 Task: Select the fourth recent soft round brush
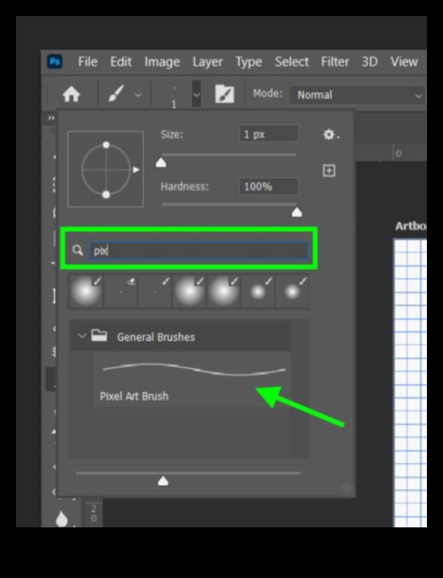click(189, 291)
